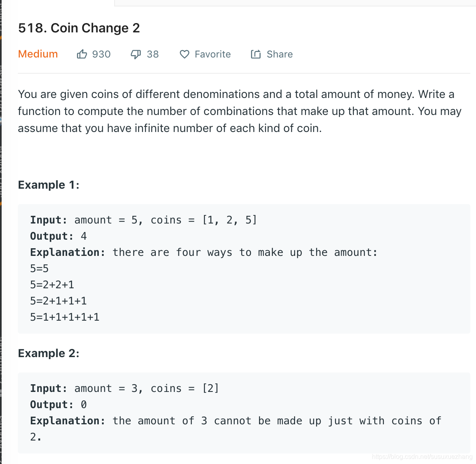Click Example 2 input line with coins [2]

tap(124, 388)
